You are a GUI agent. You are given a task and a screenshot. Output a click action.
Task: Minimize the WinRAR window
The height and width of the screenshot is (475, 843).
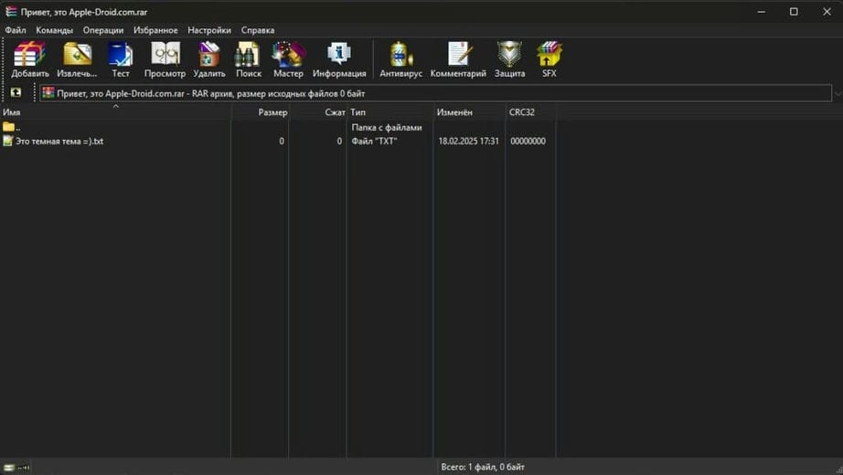tap(762, 12)
